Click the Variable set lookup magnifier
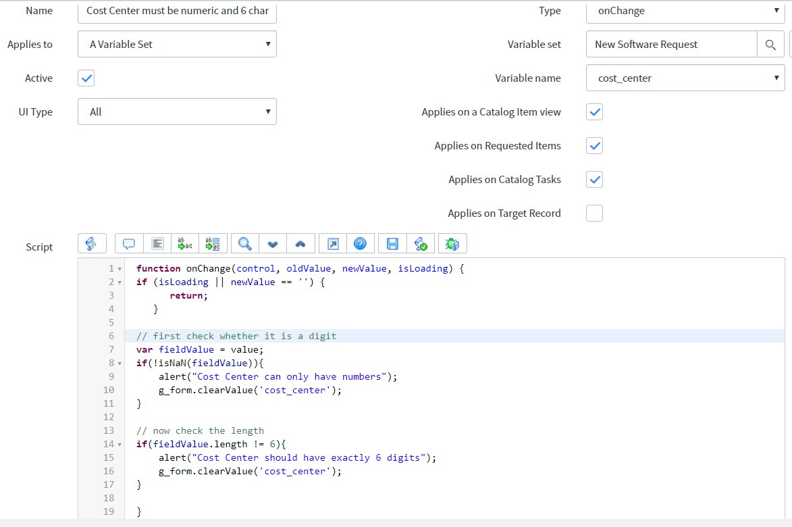Viewport: 792px width, 527px height. pyautogui.click(x=770, y=45)
